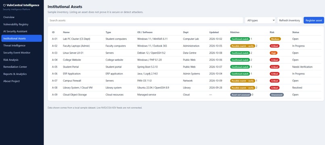Select Linux Server LX-01 asset name
Viewport: 325px width, 145px height.
[73, 53]
